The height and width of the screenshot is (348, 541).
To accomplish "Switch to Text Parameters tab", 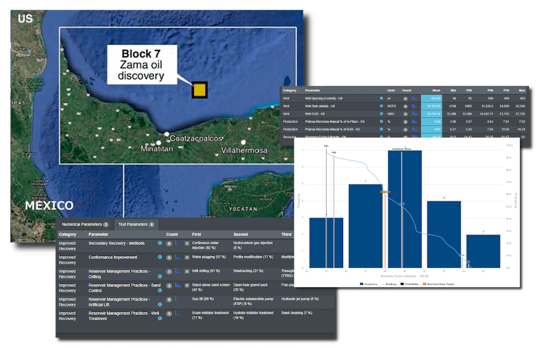I will coord(137,224).
